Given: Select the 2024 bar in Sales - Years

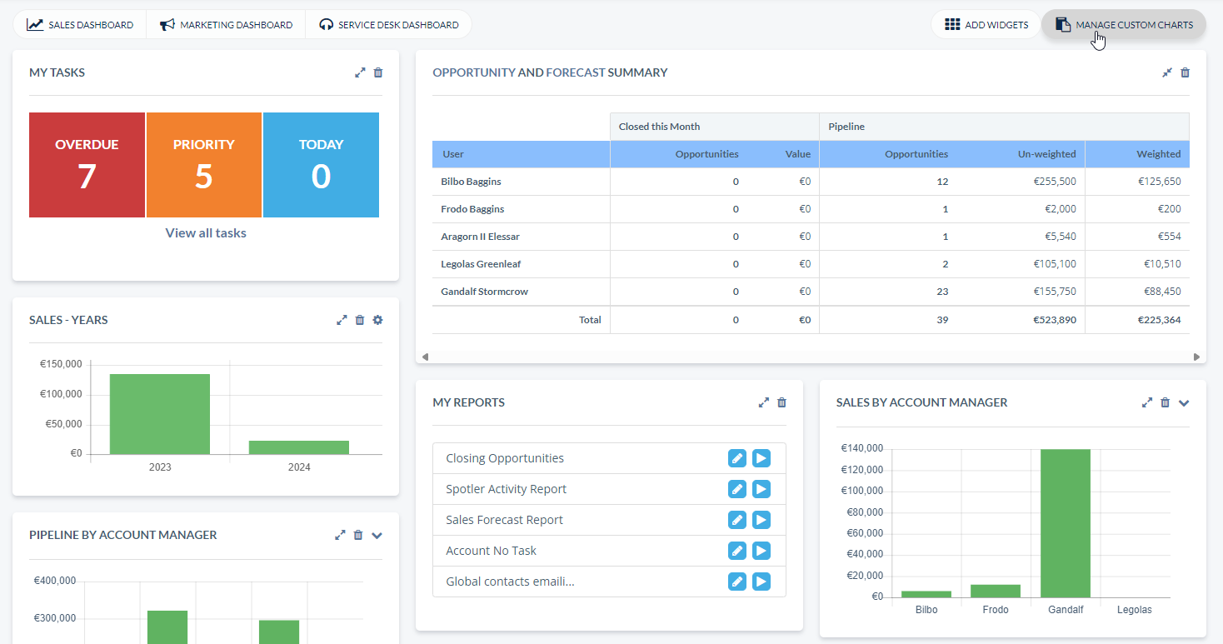Looking at the screenshot, I should pos(299,447).
